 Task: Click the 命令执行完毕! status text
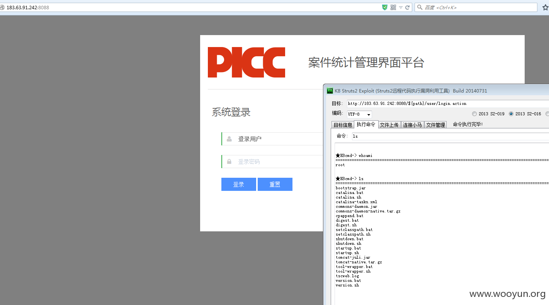(468, 124)
